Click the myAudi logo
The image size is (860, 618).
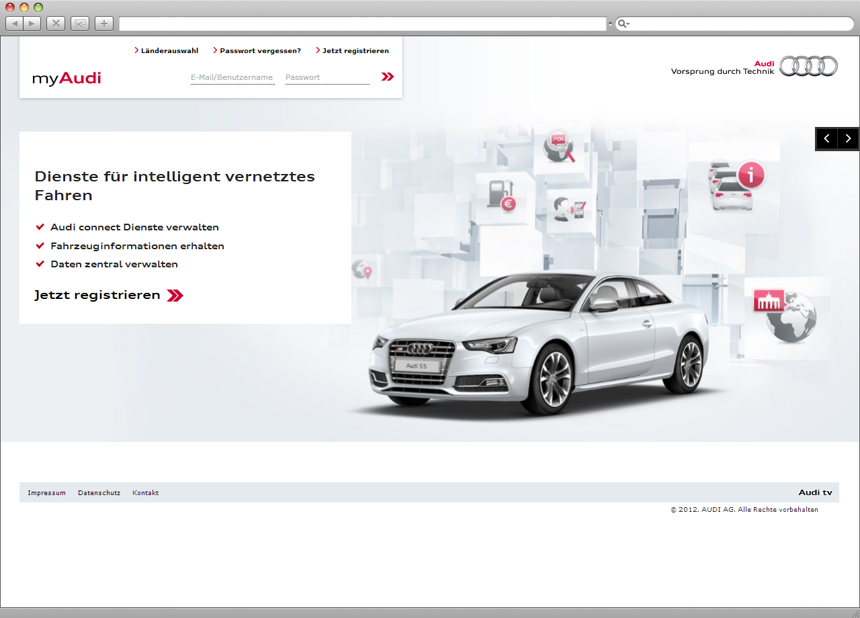click(67, 78)
